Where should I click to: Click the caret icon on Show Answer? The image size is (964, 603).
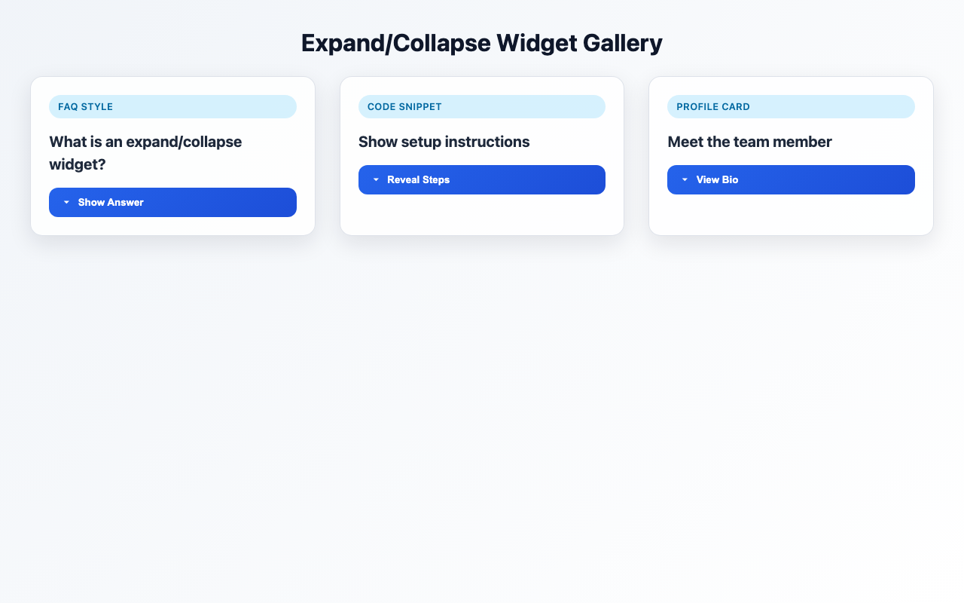click(x=66, y=203)
